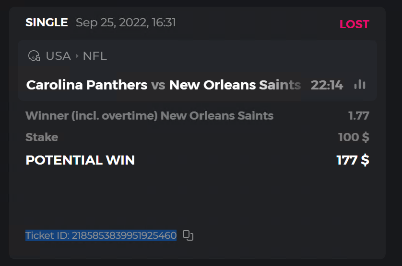Click the Stake label
Viewport: 402px width, 266px height.
pyautogui.click(x=42, y=137)
